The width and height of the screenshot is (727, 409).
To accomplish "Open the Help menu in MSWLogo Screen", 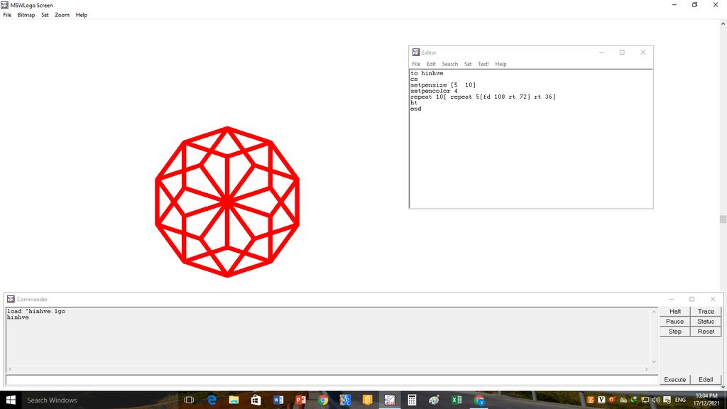I will point(82,15).
